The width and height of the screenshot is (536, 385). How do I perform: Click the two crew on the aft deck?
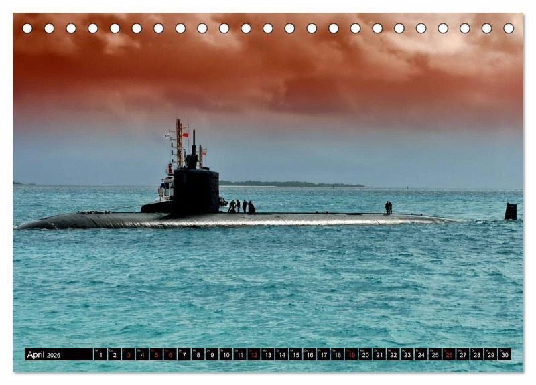point(388,208)
